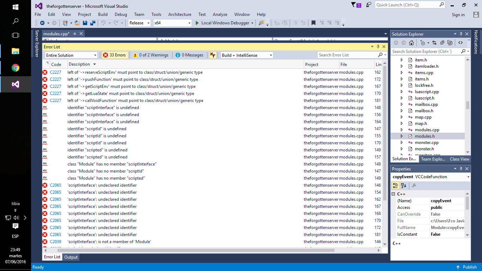Toggle a bookmark with the bookmark icon
This screenshot has height=271, width=482.
pos(313,23)
